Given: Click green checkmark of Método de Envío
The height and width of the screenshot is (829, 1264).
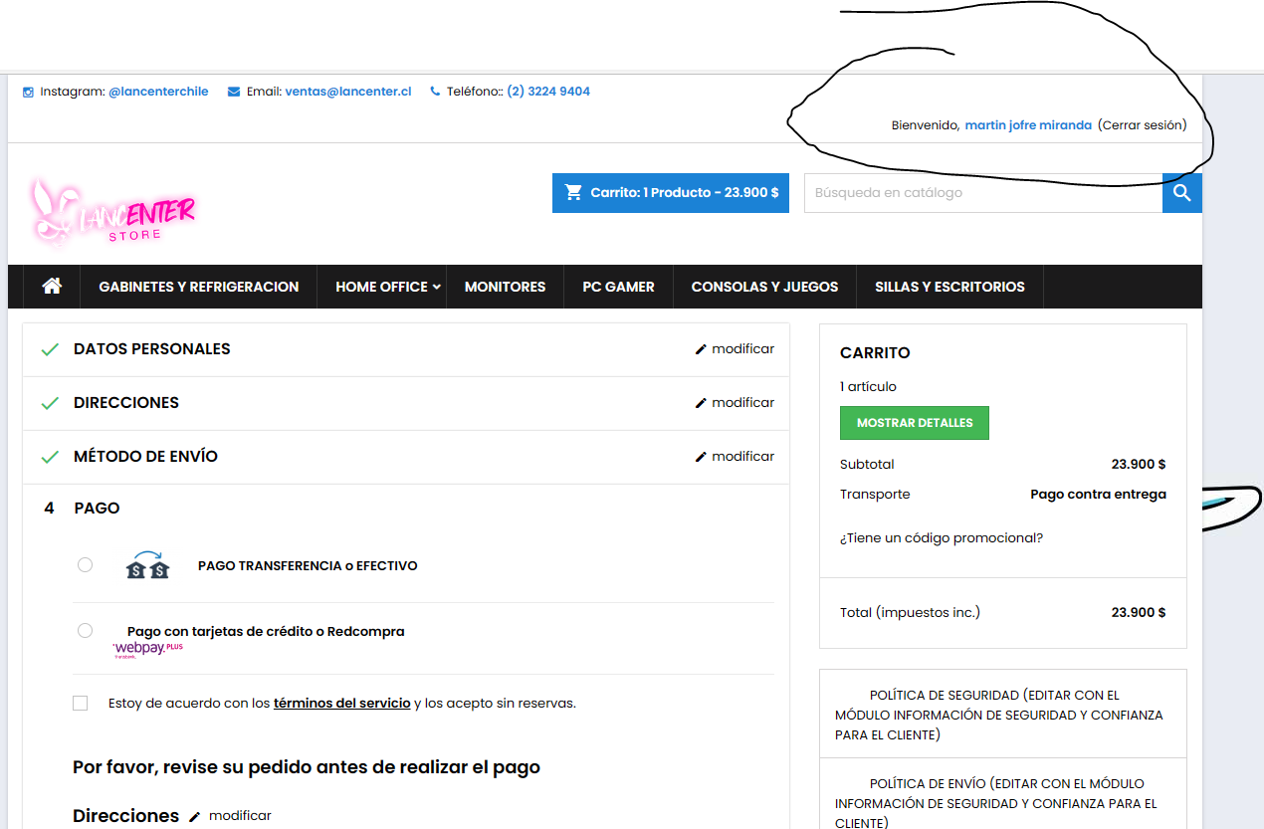Looking at the screenshot, I should point(50,458).
